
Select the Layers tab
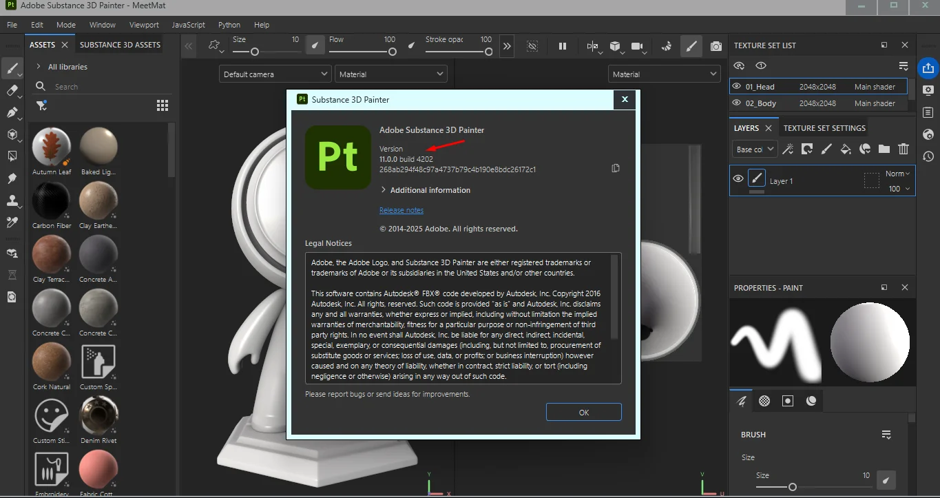(x=746, y=128)
